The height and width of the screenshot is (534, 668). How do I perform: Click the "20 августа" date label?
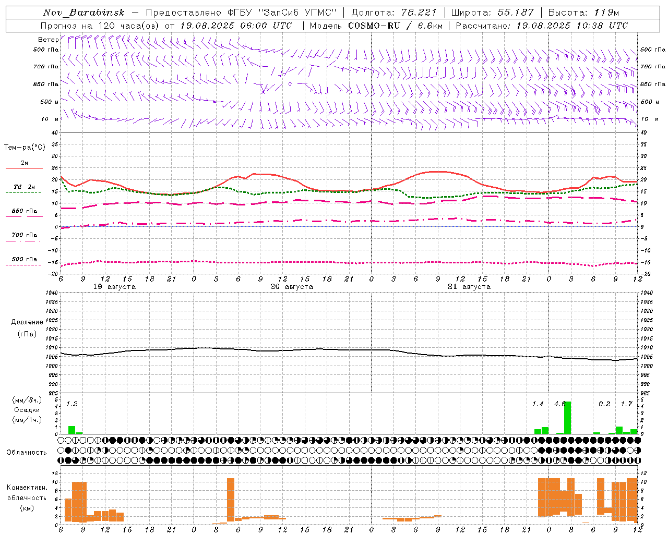pos(292,287)
